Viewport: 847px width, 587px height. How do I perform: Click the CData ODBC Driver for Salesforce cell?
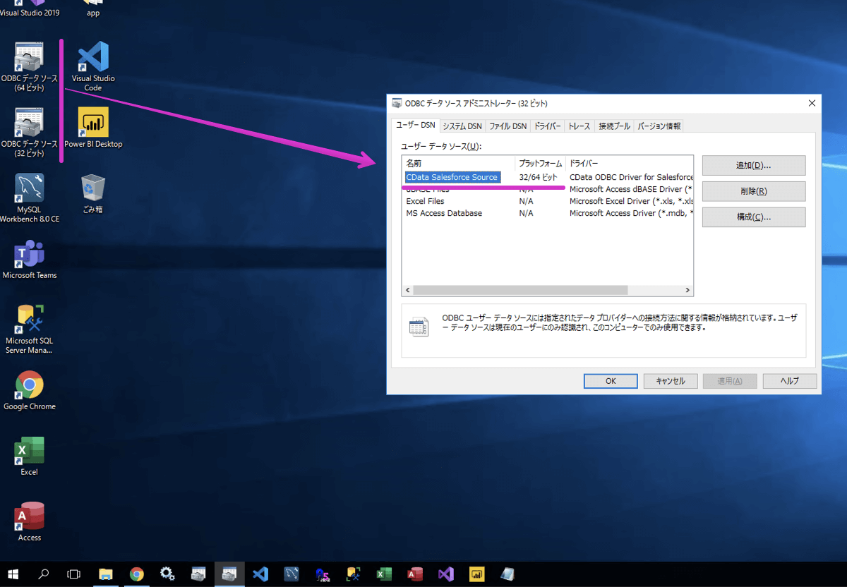click(x=631, y=177)
